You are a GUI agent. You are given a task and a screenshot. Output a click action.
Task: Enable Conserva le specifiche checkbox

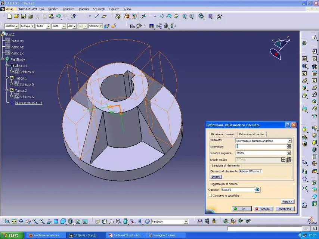coord(210,195)
